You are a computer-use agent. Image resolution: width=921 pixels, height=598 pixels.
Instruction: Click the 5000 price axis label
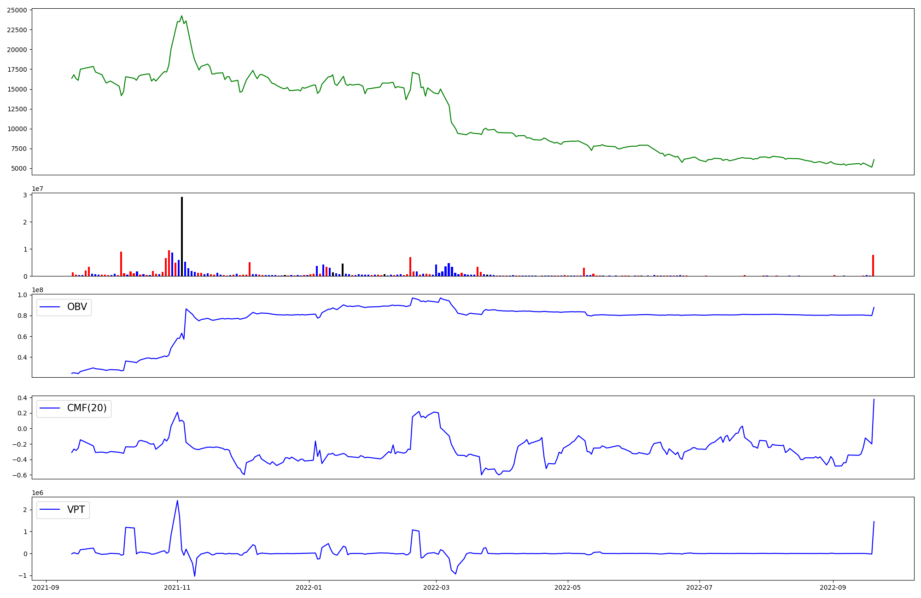click(18, 169)
